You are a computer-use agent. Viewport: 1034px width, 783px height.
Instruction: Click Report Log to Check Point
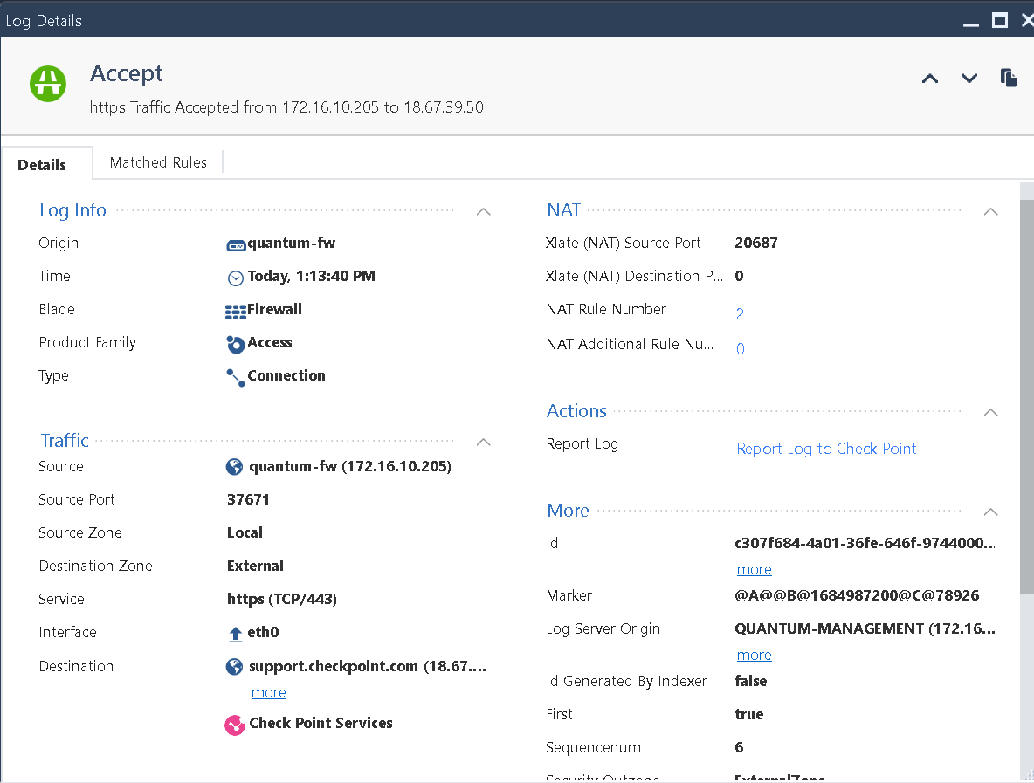pyautogui.click(x=826, y=448)
